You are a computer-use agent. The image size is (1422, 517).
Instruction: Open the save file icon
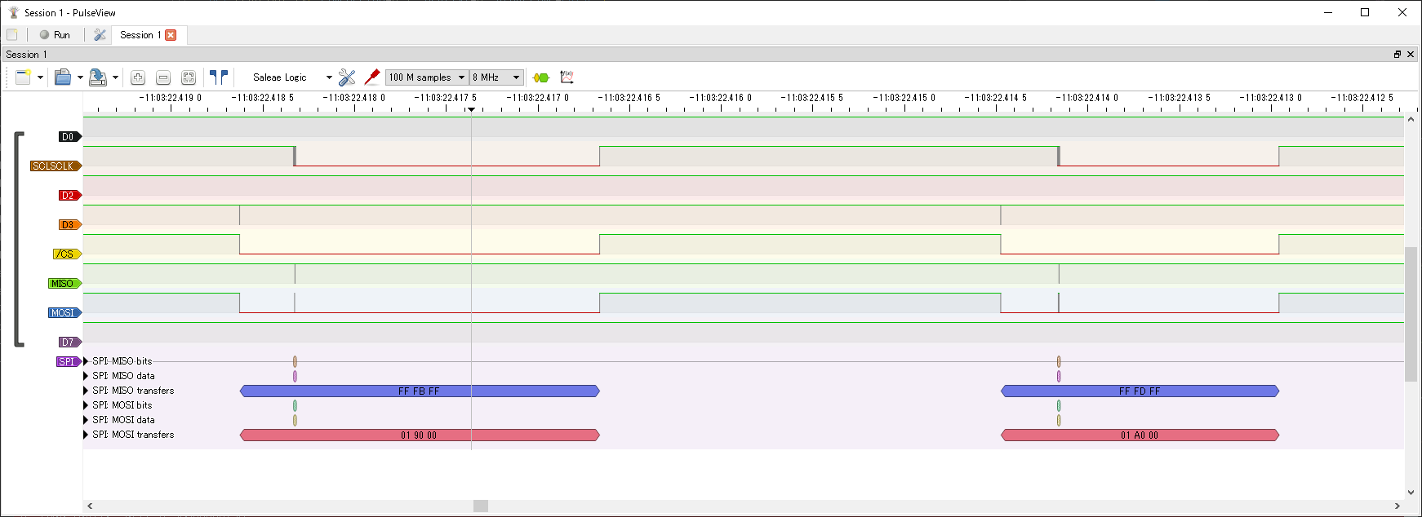point(97,77)
